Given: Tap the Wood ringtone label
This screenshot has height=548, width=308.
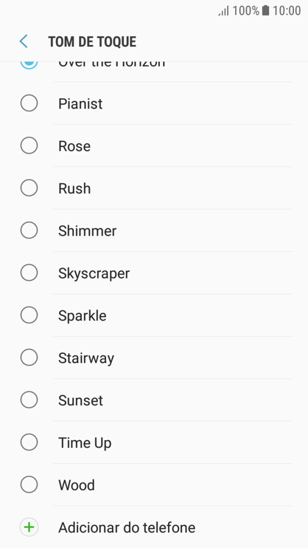Looking at the screenshot, I should [77, 485].
